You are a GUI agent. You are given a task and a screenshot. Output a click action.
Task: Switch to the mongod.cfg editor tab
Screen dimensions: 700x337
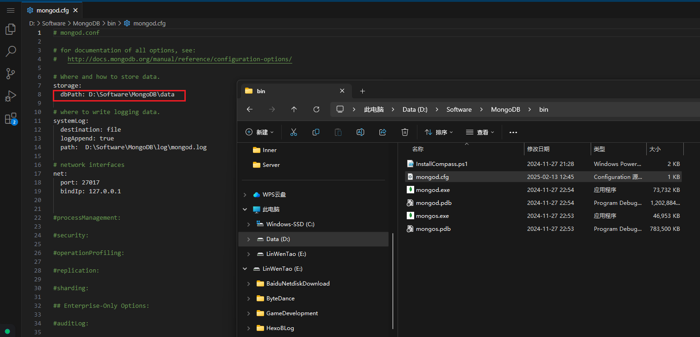52,10
